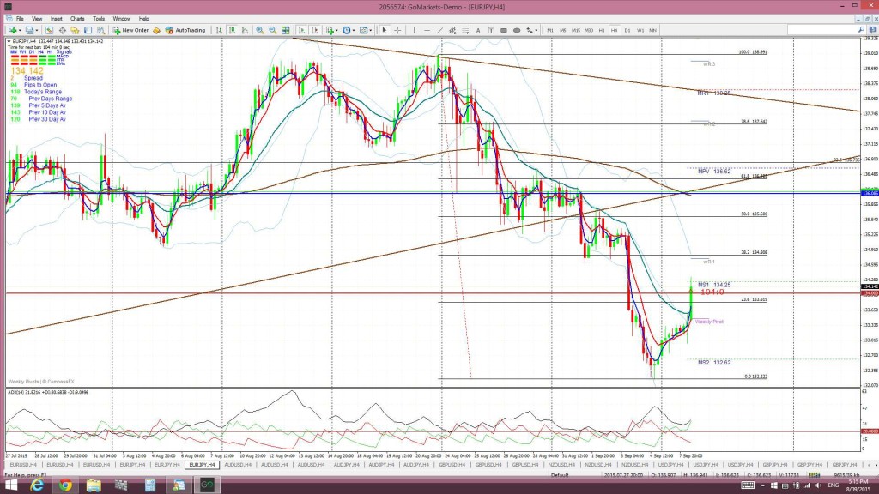Open the Help menu
The height and width of the screenshot is (494, 879).
point(144,19)
